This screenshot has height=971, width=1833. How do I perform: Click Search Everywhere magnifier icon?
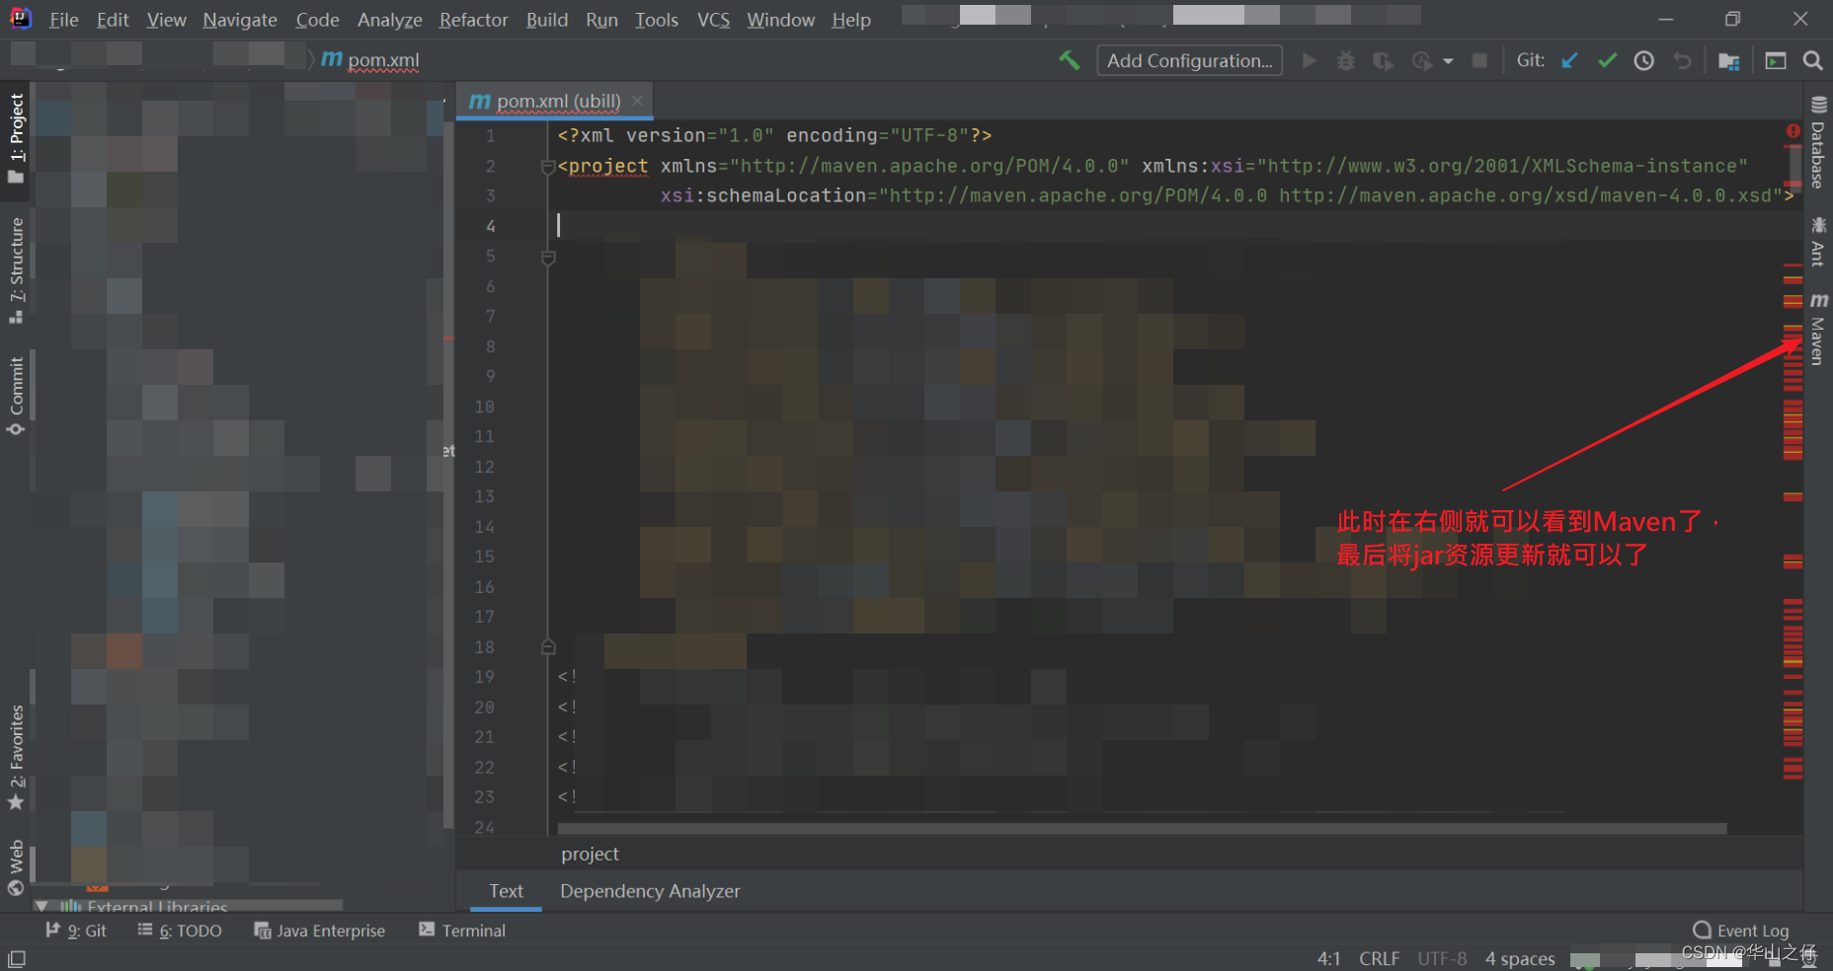click(1813, 61)
